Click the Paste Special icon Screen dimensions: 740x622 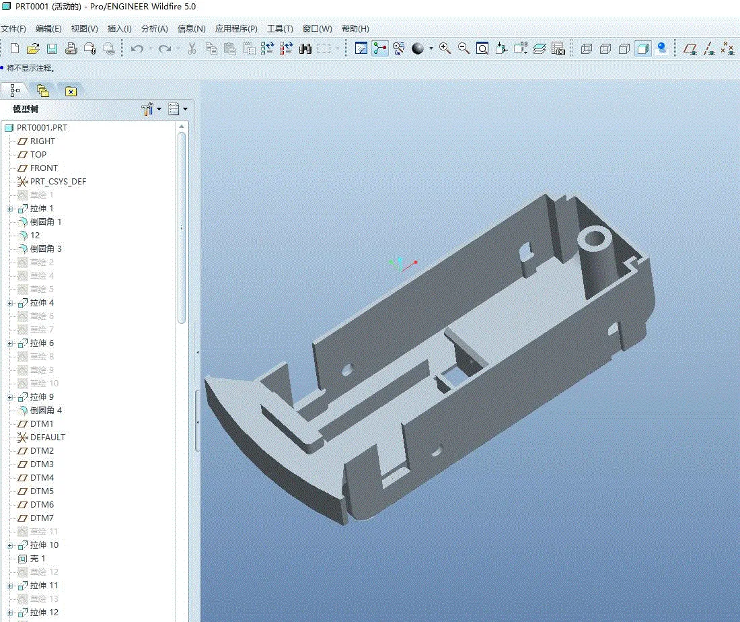[x=249, y=48]
